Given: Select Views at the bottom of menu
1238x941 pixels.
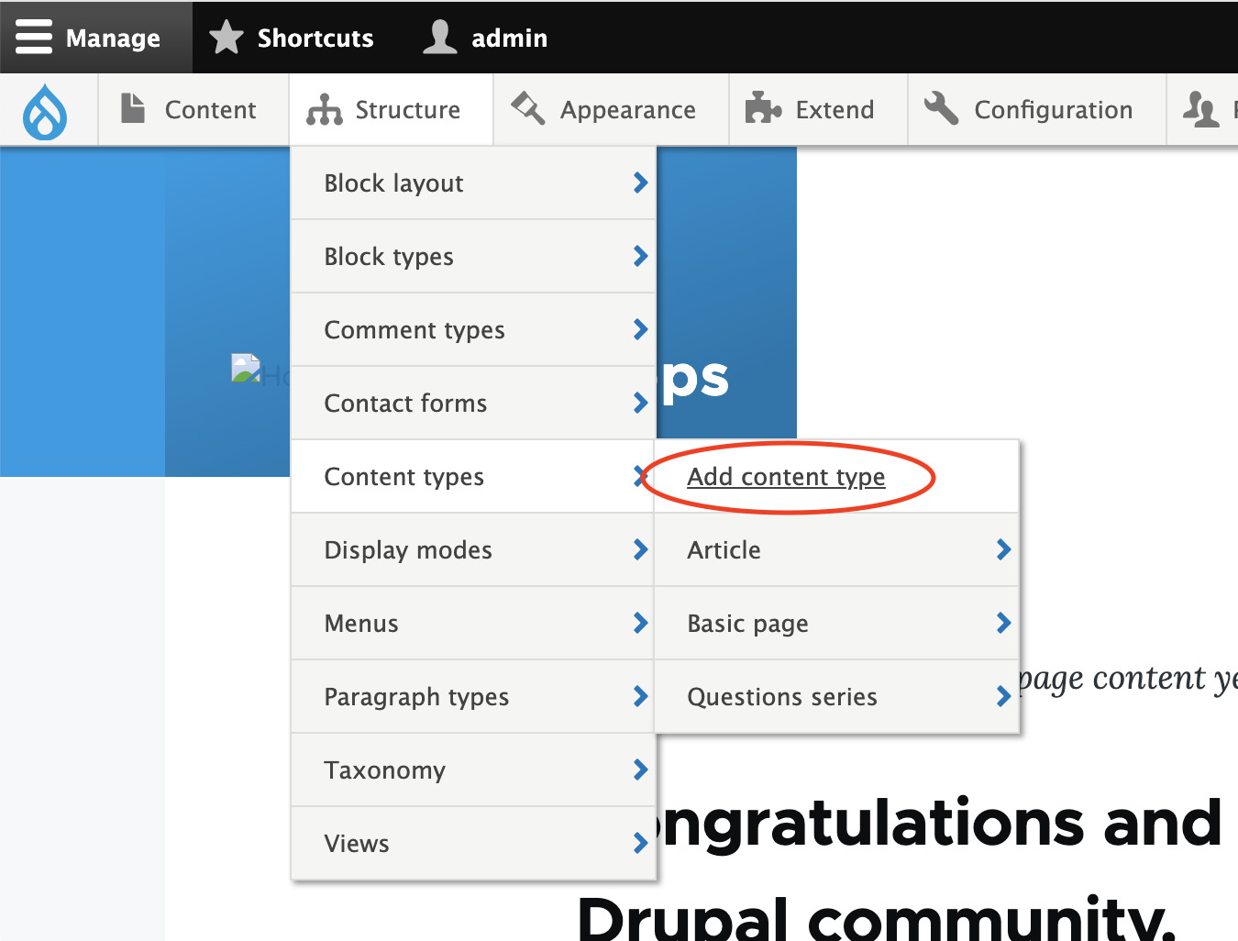Looking at the screenshot, I should pos(357,842).
